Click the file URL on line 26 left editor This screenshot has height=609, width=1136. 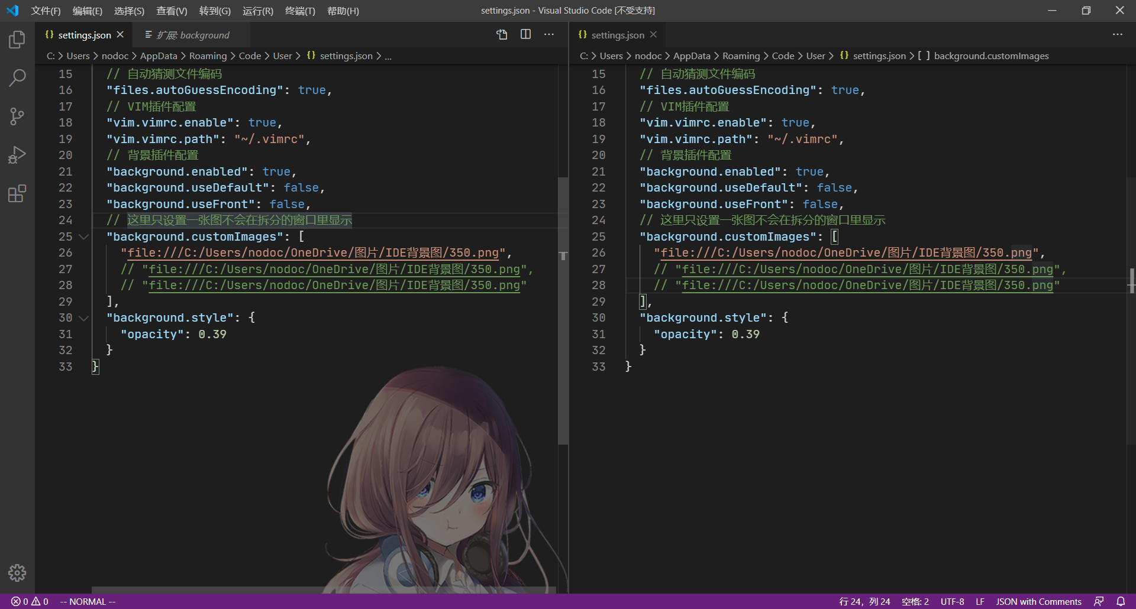coord(313,253)
